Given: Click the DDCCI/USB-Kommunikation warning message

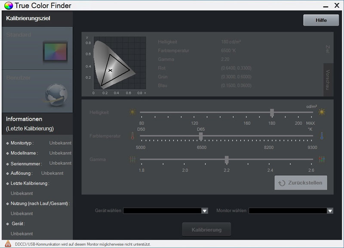Looking at the screenshot, I should [x=83, y=244].
